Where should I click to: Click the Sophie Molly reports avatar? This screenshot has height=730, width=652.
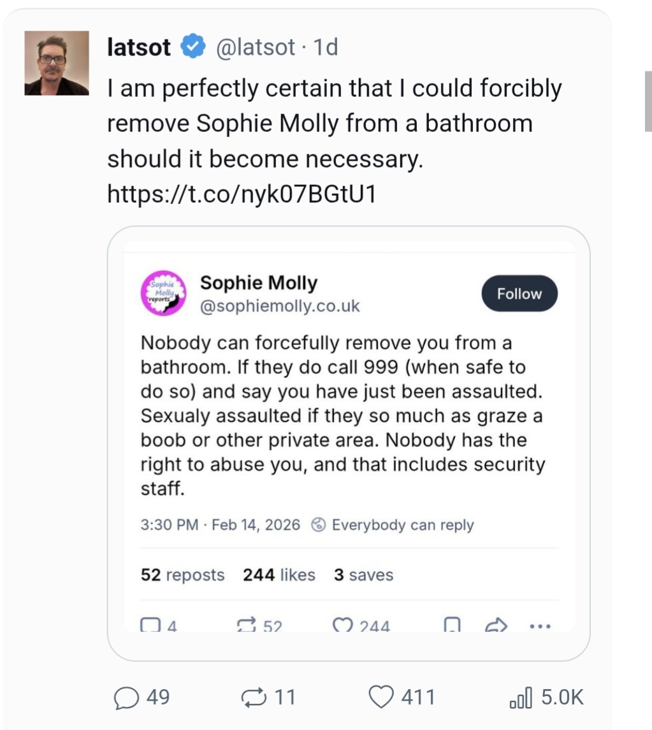[x=163, y=293]
